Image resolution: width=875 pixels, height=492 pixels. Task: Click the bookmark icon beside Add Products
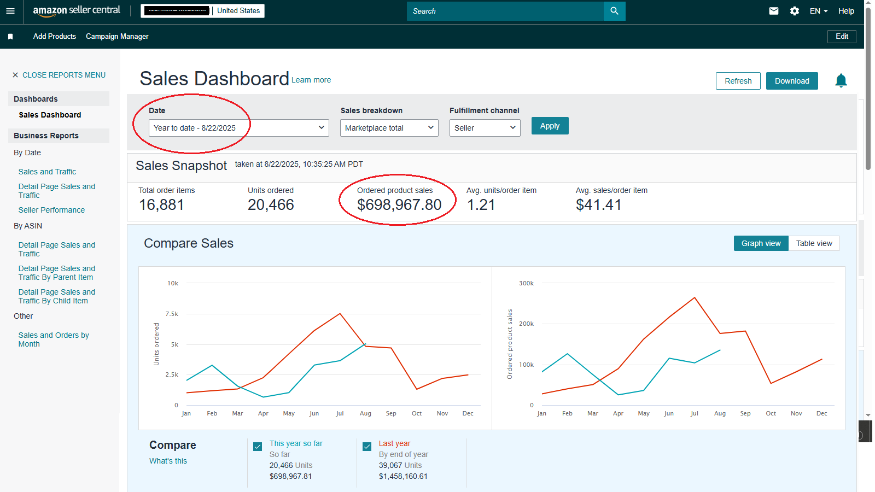tap(10, 37)
